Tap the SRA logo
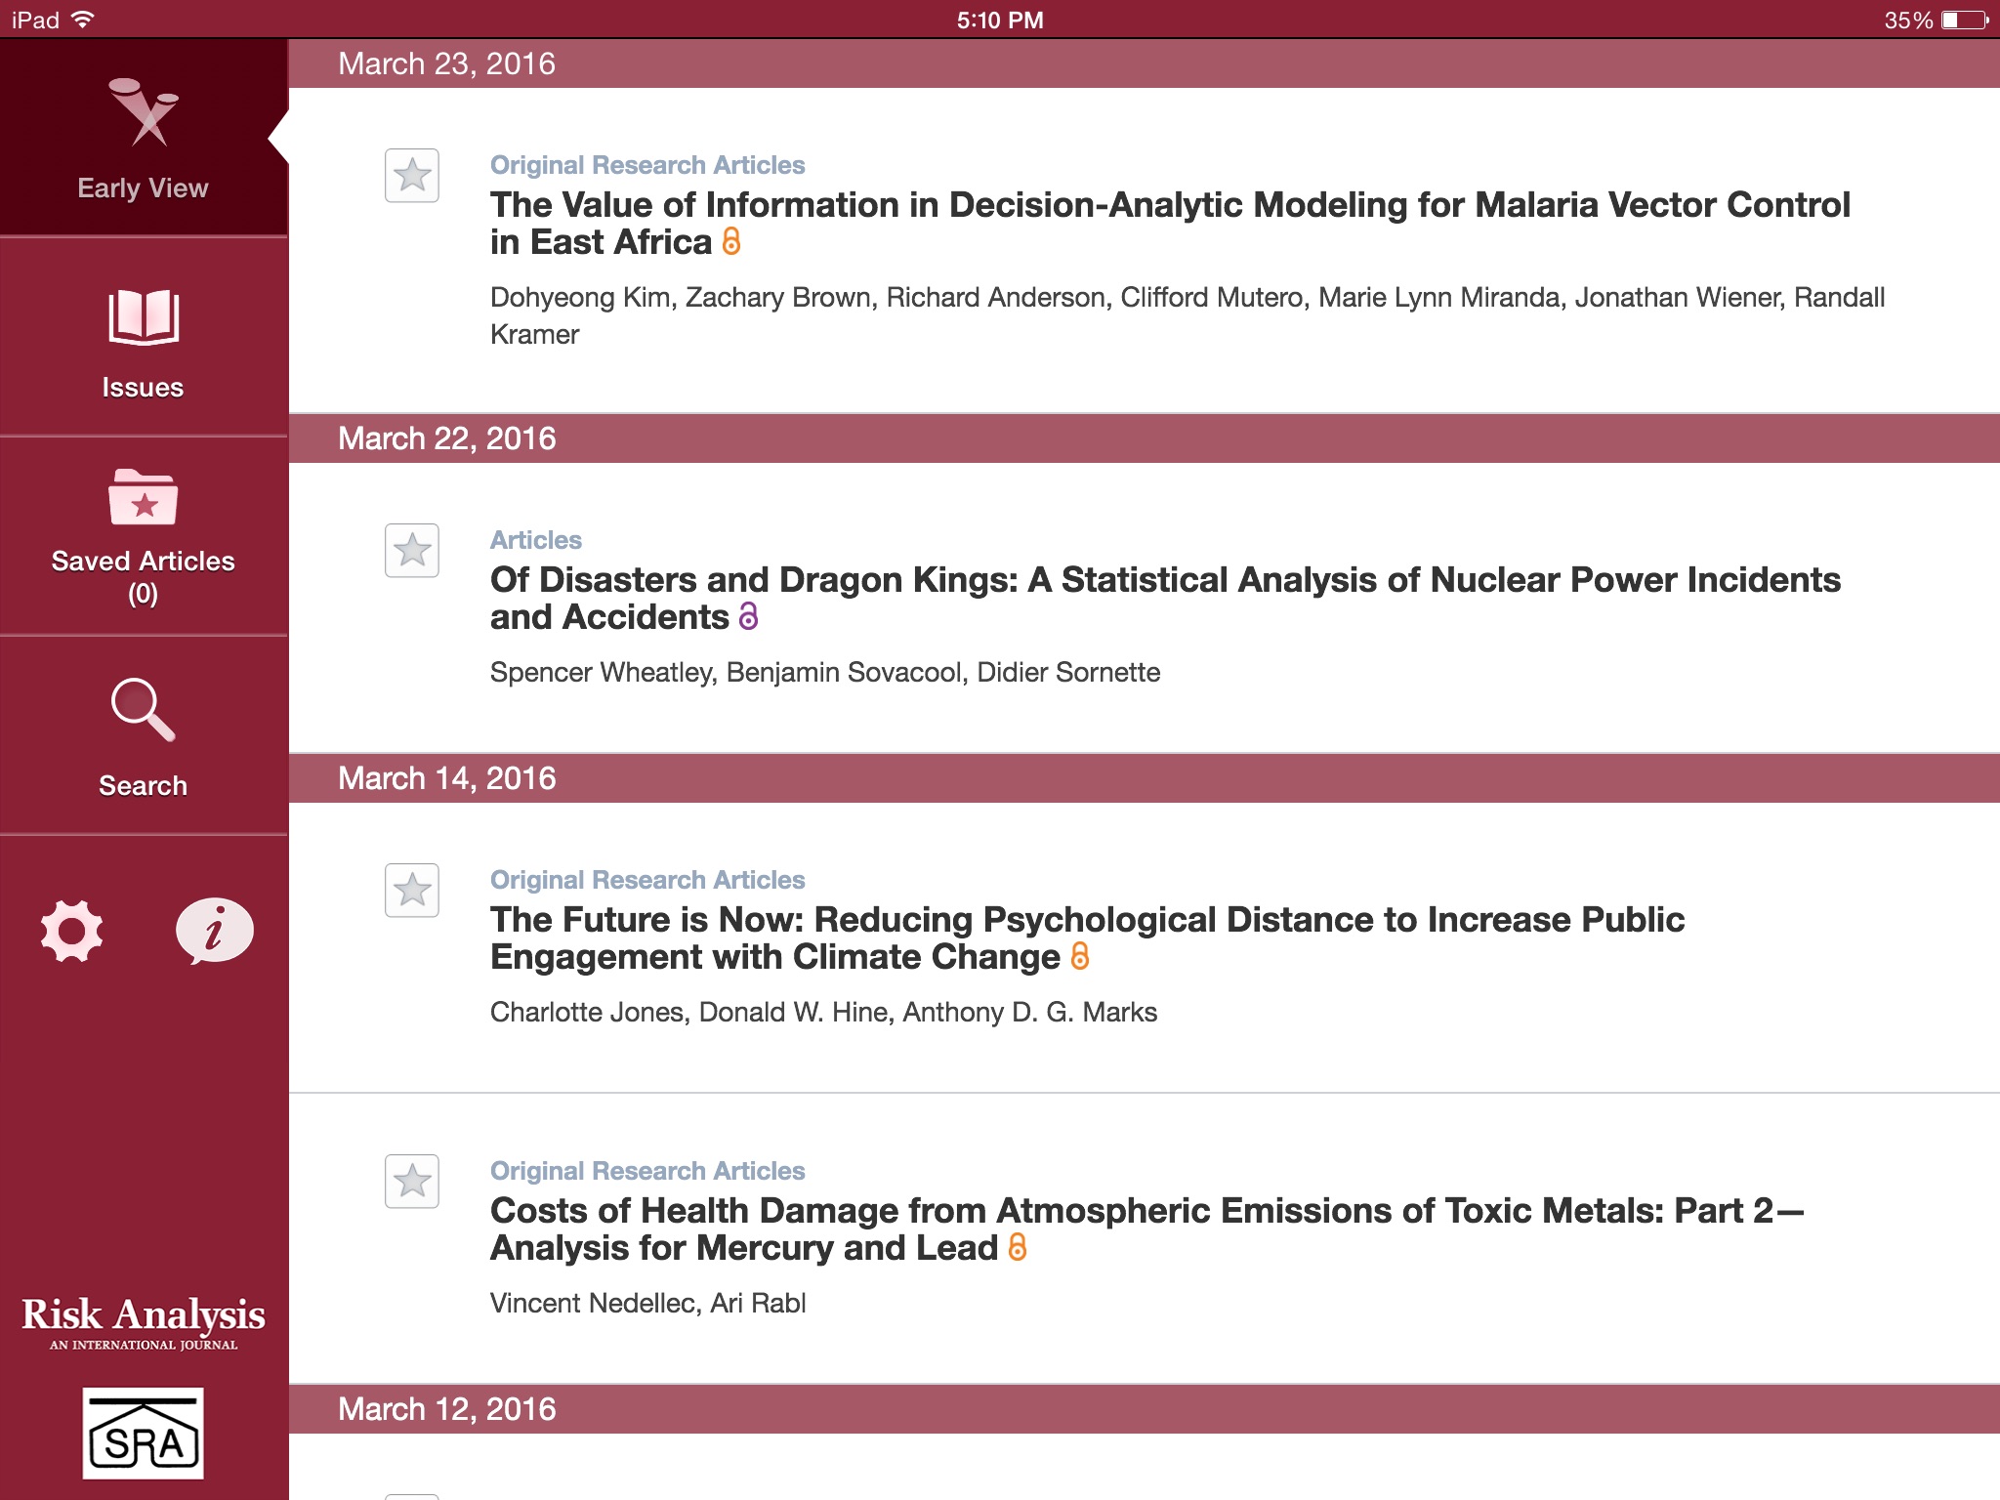The image size is (2000, 1500). point(144,1434)
